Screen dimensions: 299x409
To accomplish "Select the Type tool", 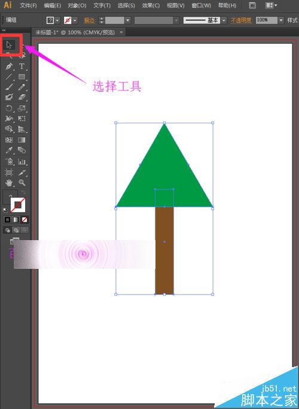I will pyautogui.click(x=22, y=66).
